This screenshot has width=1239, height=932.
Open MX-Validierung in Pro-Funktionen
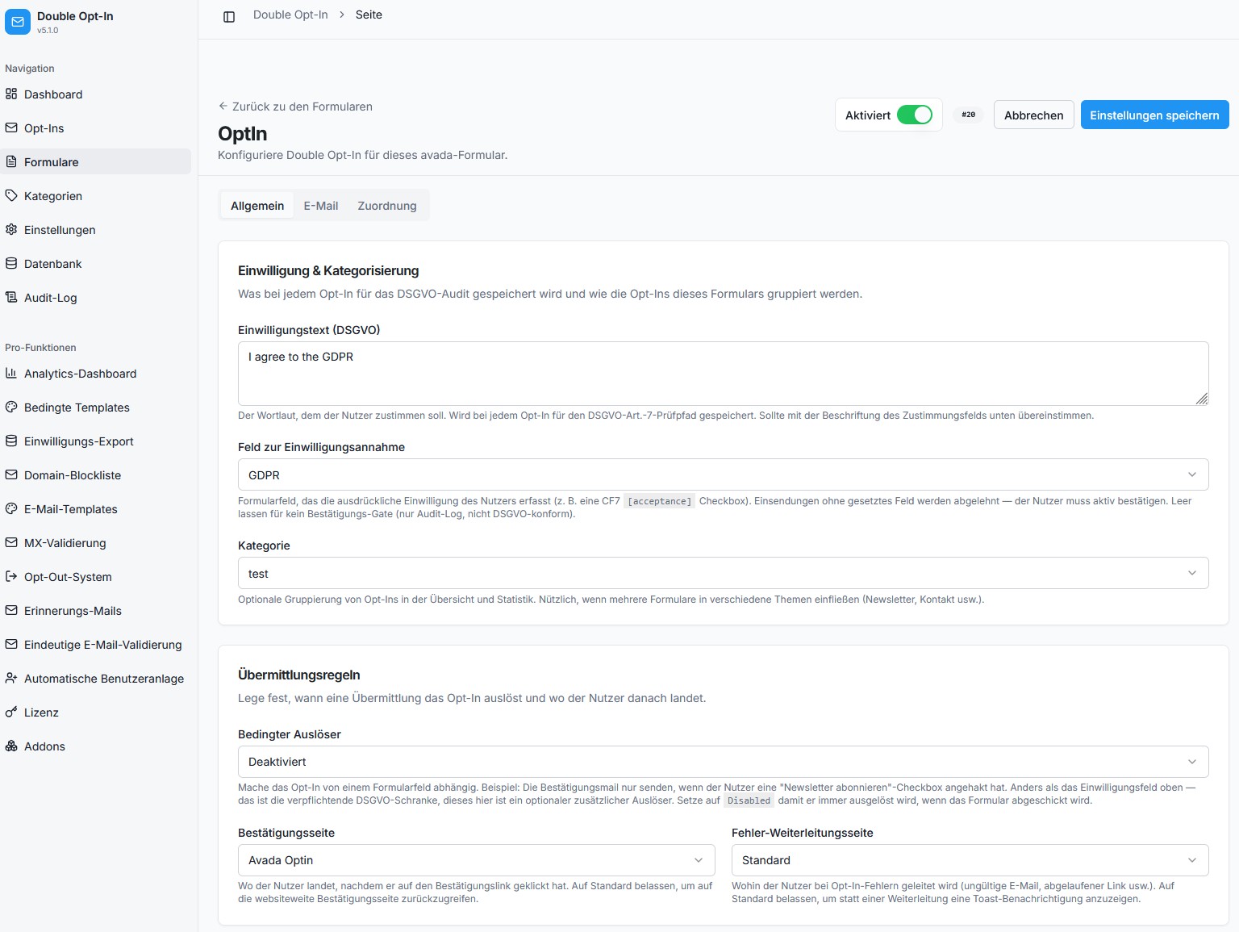coord(97,542)
